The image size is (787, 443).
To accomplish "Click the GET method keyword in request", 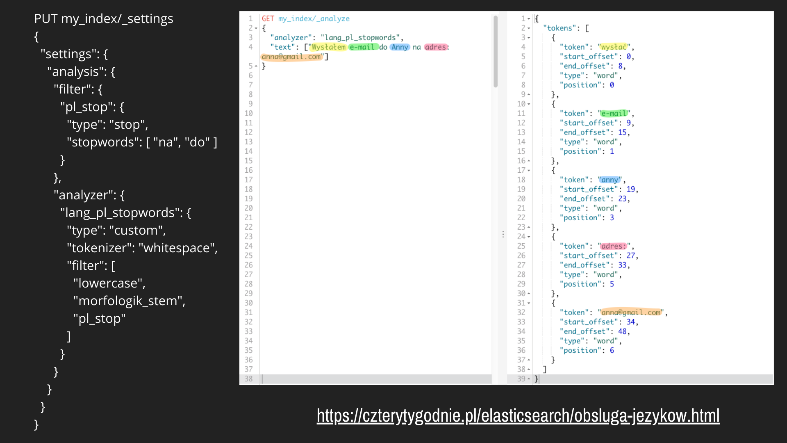I will coord(268,18).
